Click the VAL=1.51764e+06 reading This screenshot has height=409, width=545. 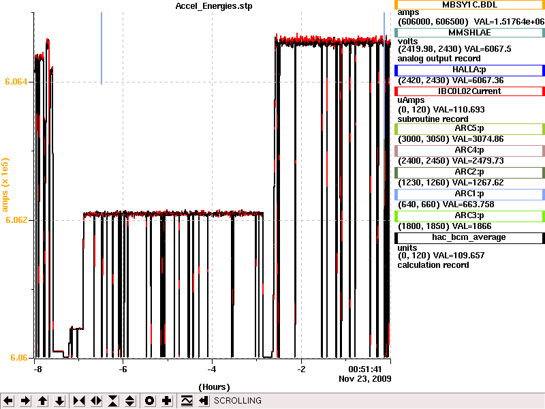click(x=509, y=22)
